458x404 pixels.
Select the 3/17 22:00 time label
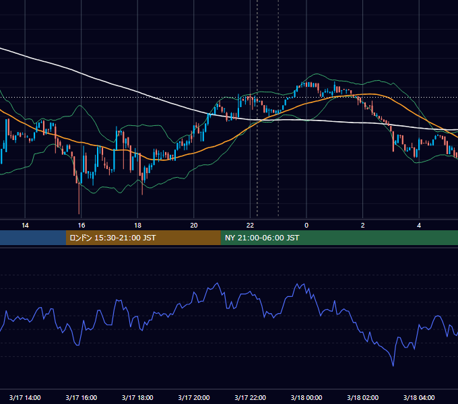pos(251,397)
